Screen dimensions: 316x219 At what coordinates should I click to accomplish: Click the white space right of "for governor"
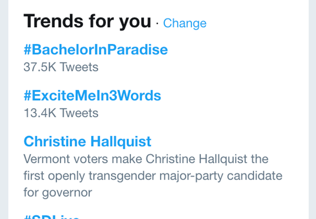194,192
